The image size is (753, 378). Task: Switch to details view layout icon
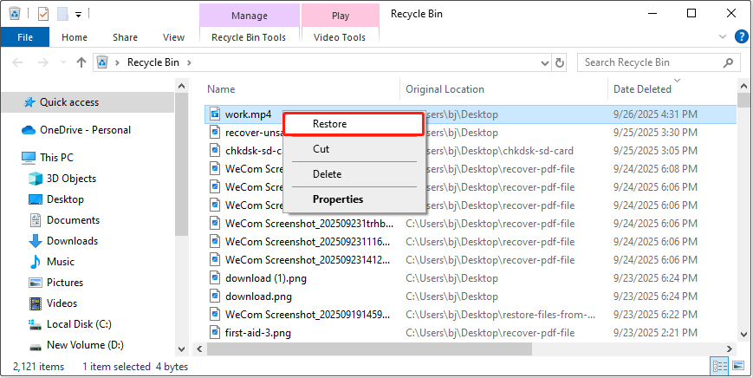(x=720, y=367)
